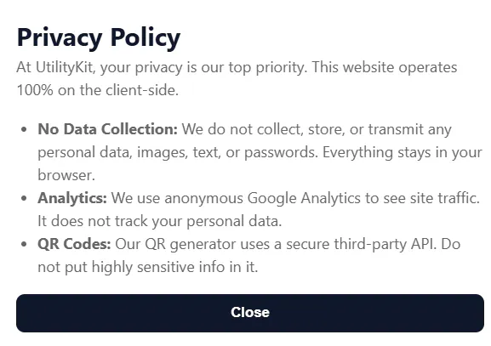Click "It does not track your personal data."

click(160, 221)
